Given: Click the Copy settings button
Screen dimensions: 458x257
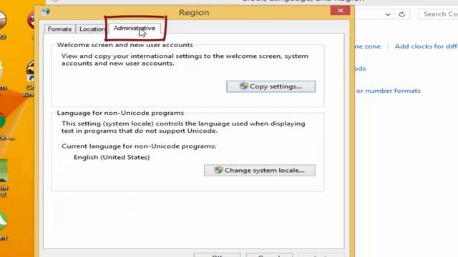Looking at the screenshot, I should [271, 86].
